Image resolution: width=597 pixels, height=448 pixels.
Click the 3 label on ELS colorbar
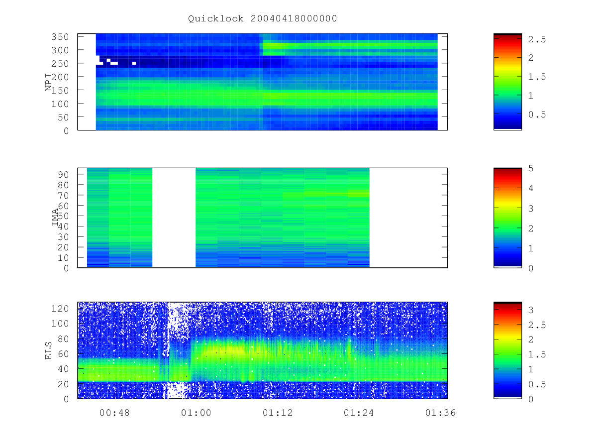(531, 310)
